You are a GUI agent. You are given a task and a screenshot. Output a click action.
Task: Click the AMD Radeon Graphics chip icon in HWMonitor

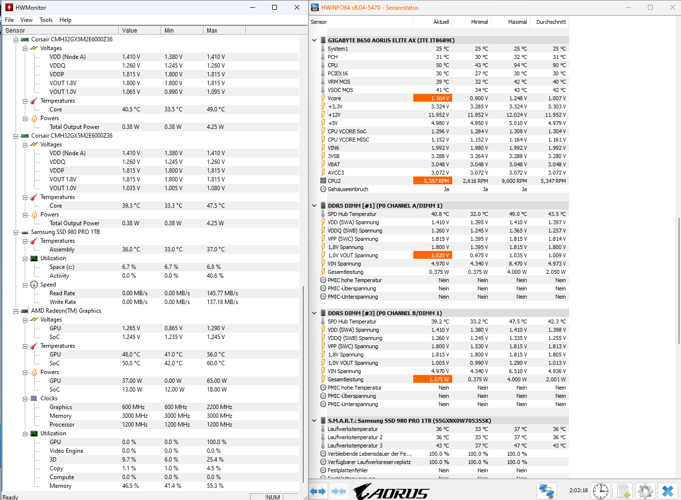point(25,311)
